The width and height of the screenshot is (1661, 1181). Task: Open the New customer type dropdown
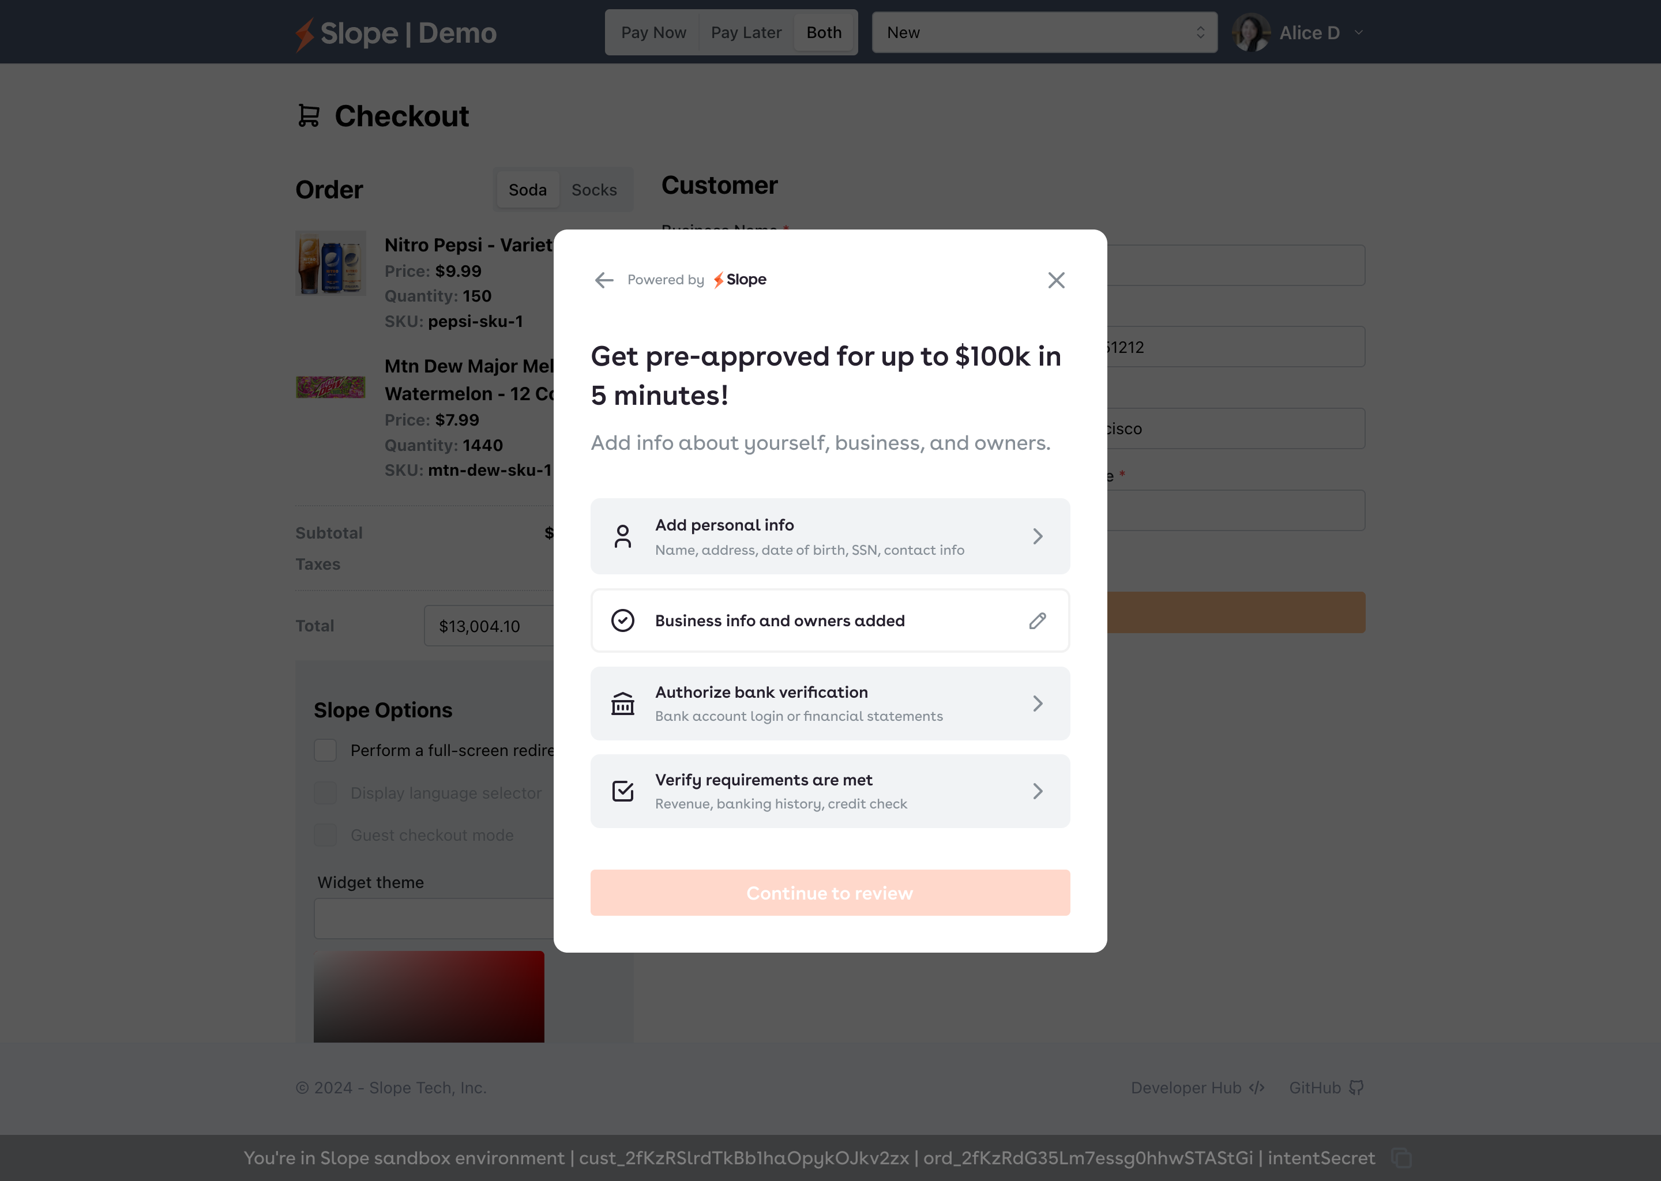(1043, 33)
